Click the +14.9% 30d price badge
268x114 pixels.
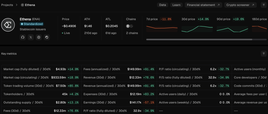tap(203, 19)
